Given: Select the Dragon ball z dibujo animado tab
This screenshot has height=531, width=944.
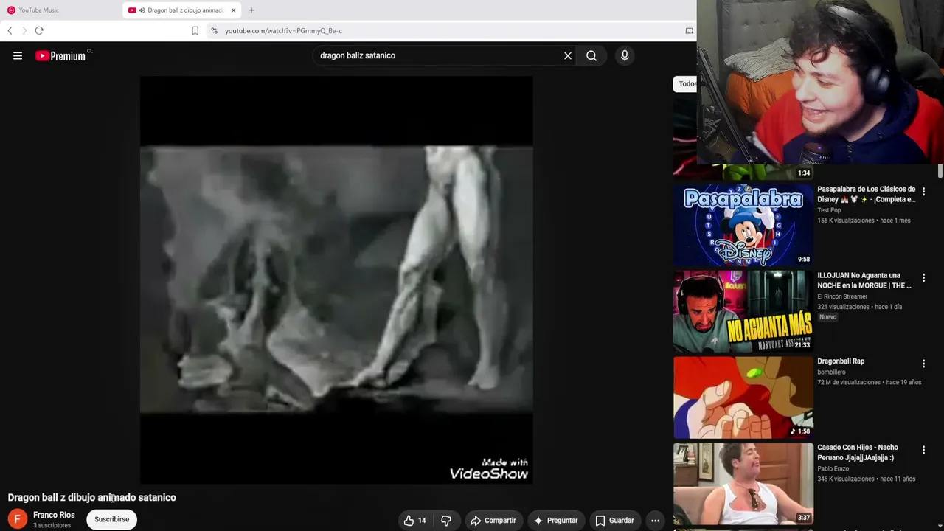Looking at the screenshot, I should tap(182, 10).
